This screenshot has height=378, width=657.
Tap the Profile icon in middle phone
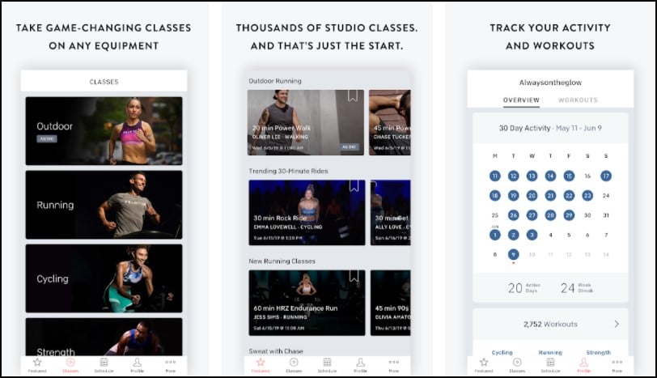tap(360, 363)
